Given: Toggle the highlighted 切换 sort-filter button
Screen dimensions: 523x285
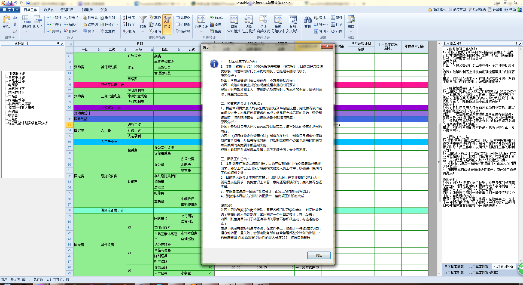Looking at the screenshot, I should point(167,22).
